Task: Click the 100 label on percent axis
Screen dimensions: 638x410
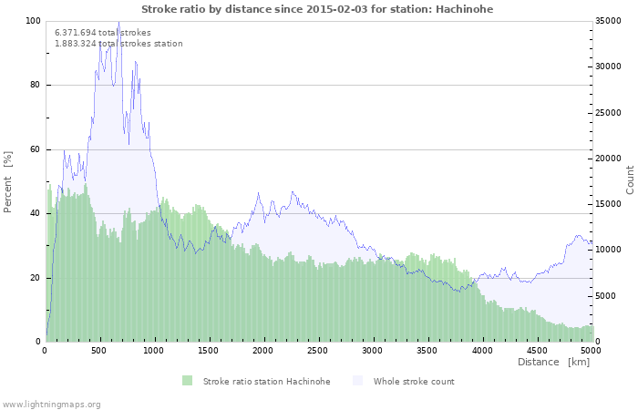Action: tap(33, 21)
